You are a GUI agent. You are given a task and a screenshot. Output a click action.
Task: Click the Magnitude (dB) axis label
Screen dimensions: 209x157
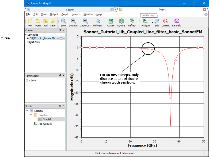point(72,87)
